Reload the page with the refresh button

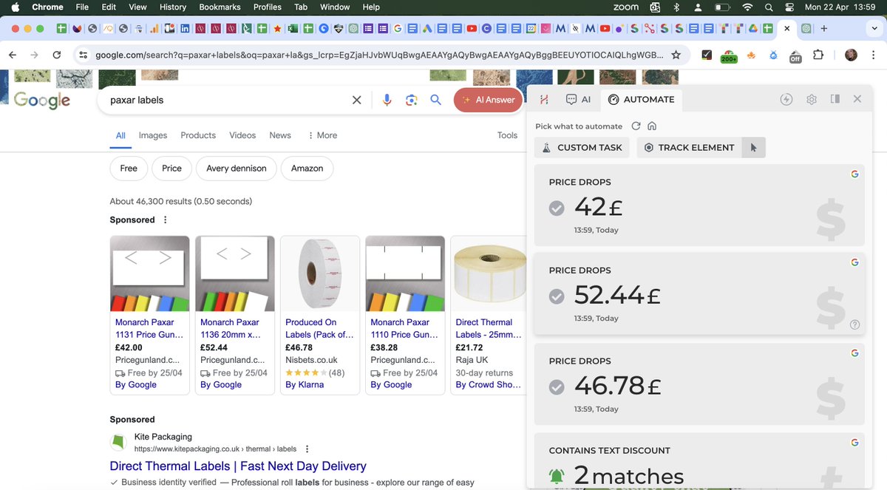(x=57, y=55)
